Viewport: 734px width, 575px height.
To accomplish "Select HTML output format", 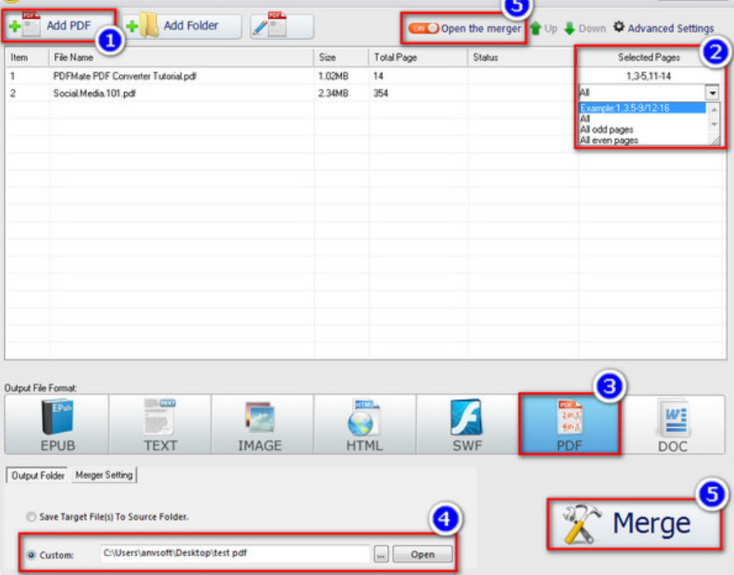I will 364,425.
